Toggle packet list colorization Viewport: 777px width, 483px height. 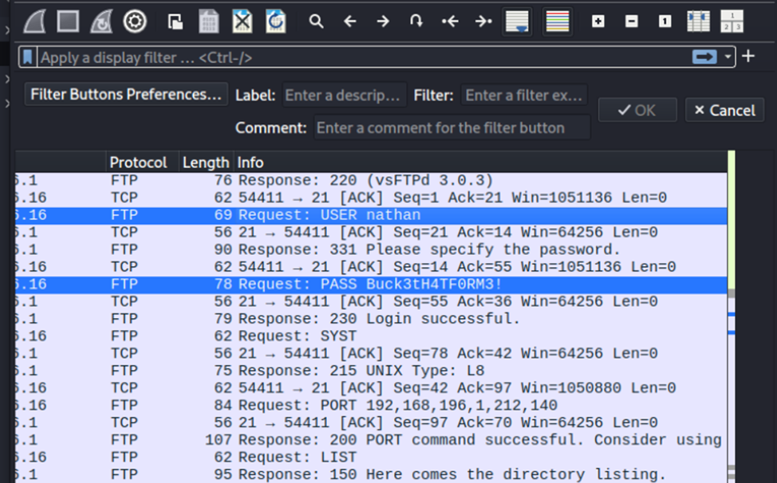coord(558,22)
